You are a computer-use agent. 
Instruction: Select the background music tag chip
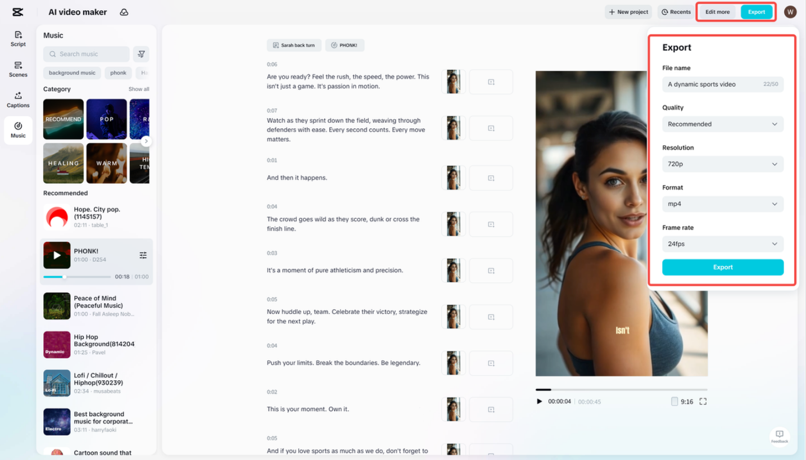pos(72,73)
